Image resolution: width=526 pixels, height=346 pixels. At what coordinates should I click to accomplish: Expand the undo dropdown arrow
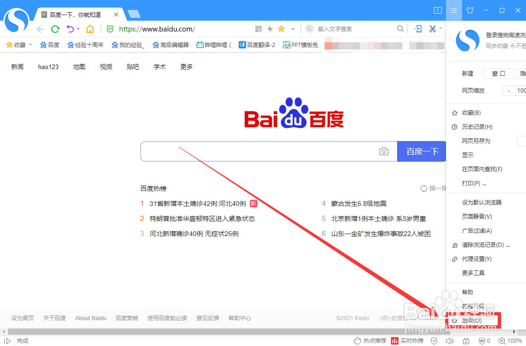pos(78,29)
